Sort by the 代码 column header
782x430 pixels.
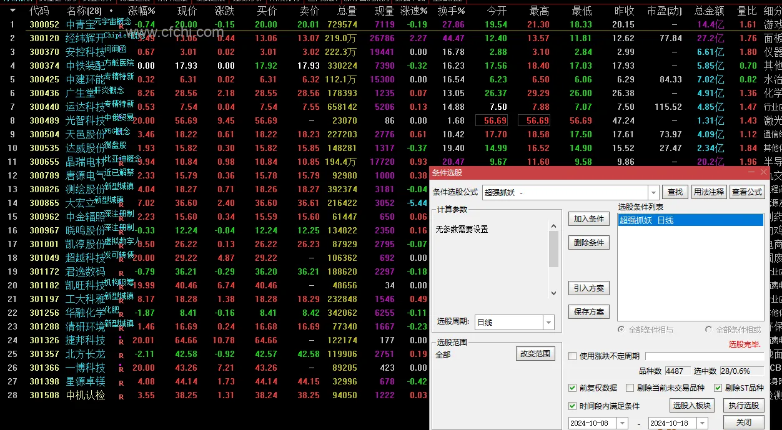(x=39, y=11)
